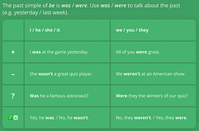Select the short answer "Yes, he was. / No, he wasn't."
The image size is (199, 131).
(59, 118)
